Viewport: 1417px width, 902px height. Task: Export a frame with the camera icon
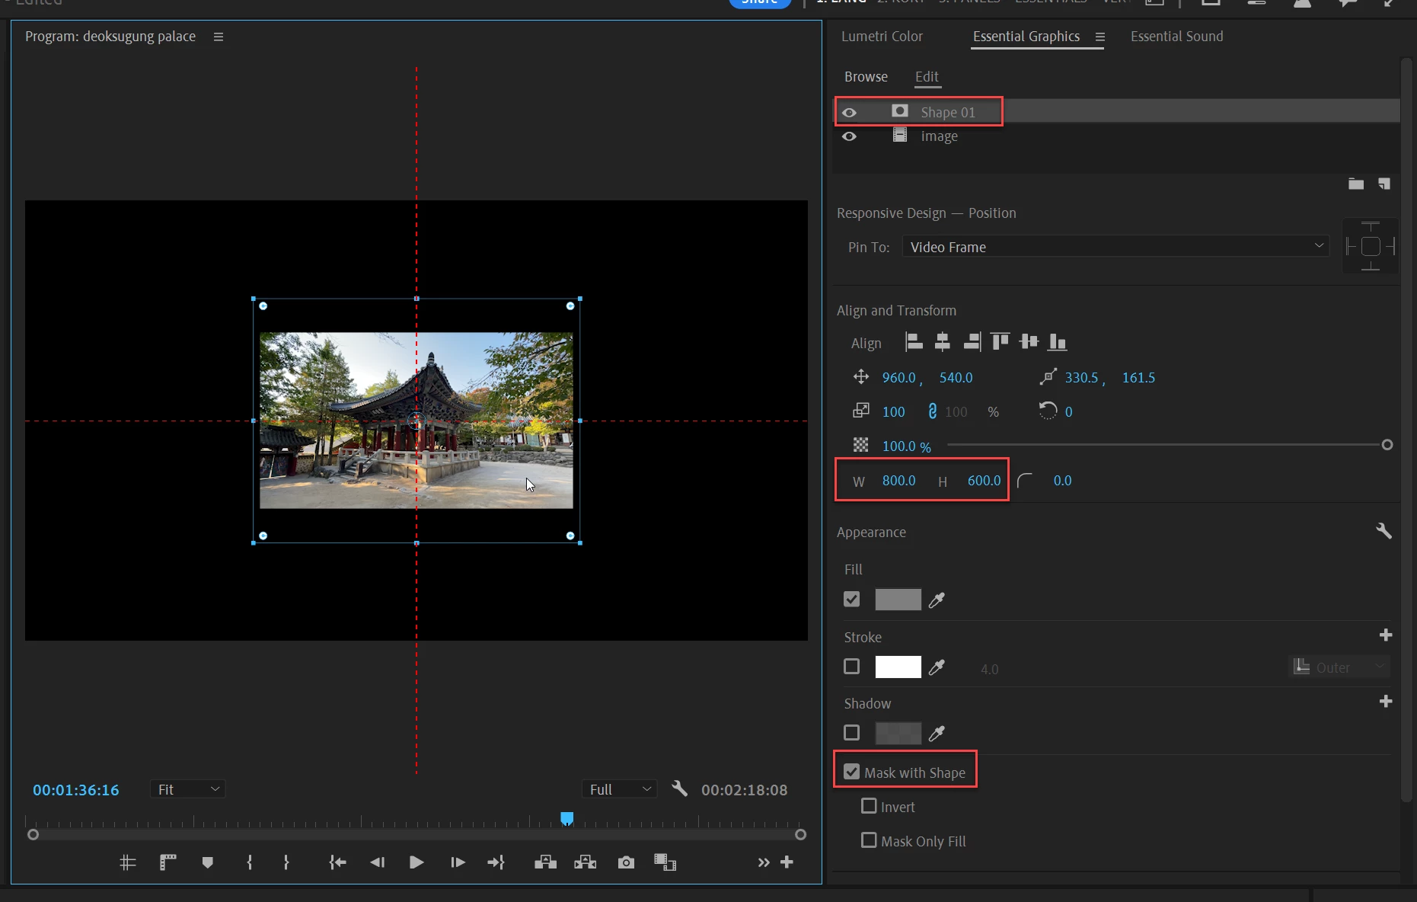[x=626, y=862]
